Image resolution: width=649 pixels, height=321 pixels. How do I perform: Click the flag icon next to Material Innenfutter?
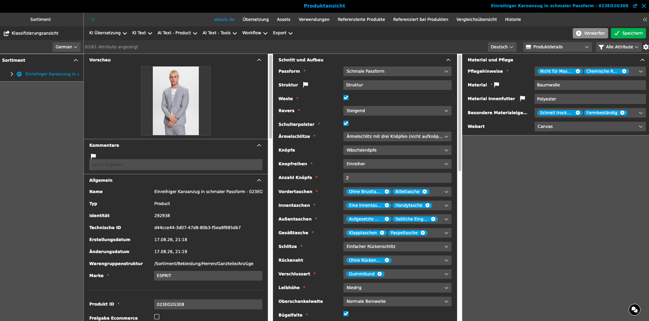click(x=523, y=98)
